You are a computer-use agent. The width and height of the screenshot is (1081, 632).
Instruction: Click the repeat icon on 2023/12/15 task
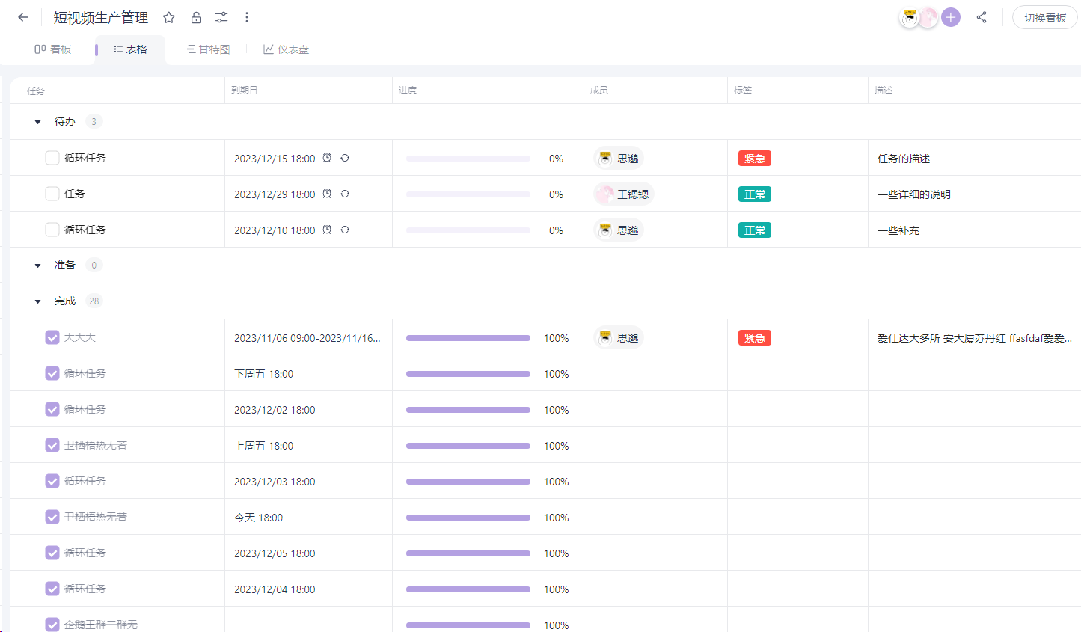[345, 158]
